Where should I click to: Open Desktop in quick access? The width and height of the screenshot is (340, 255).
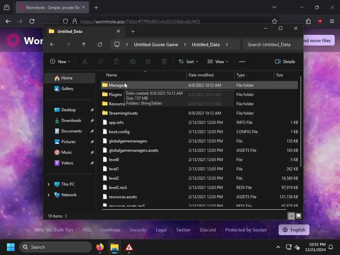coord(70,110)
